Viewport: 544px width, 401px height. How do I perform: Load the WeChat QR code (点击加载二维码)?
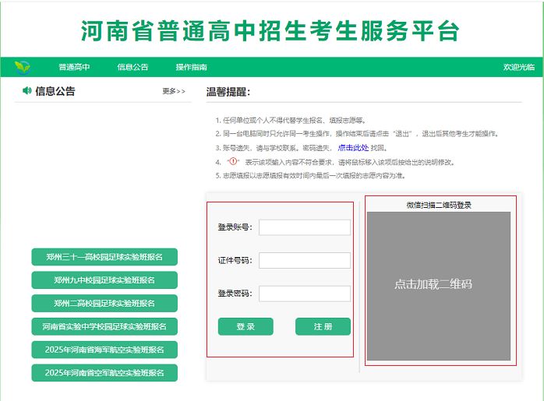[x=433, y=285]
